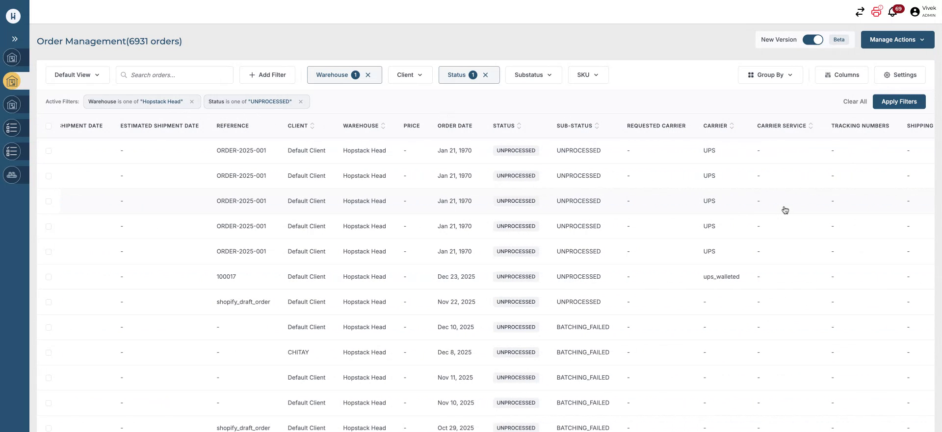Screen dimensions: 942x432
Task: Remove the Warehouse filter using its X
Action: [368, 75]
